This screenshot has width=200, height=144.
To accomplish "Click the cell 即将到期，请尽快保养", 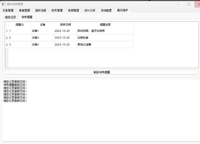I will (x=105, y=31).
